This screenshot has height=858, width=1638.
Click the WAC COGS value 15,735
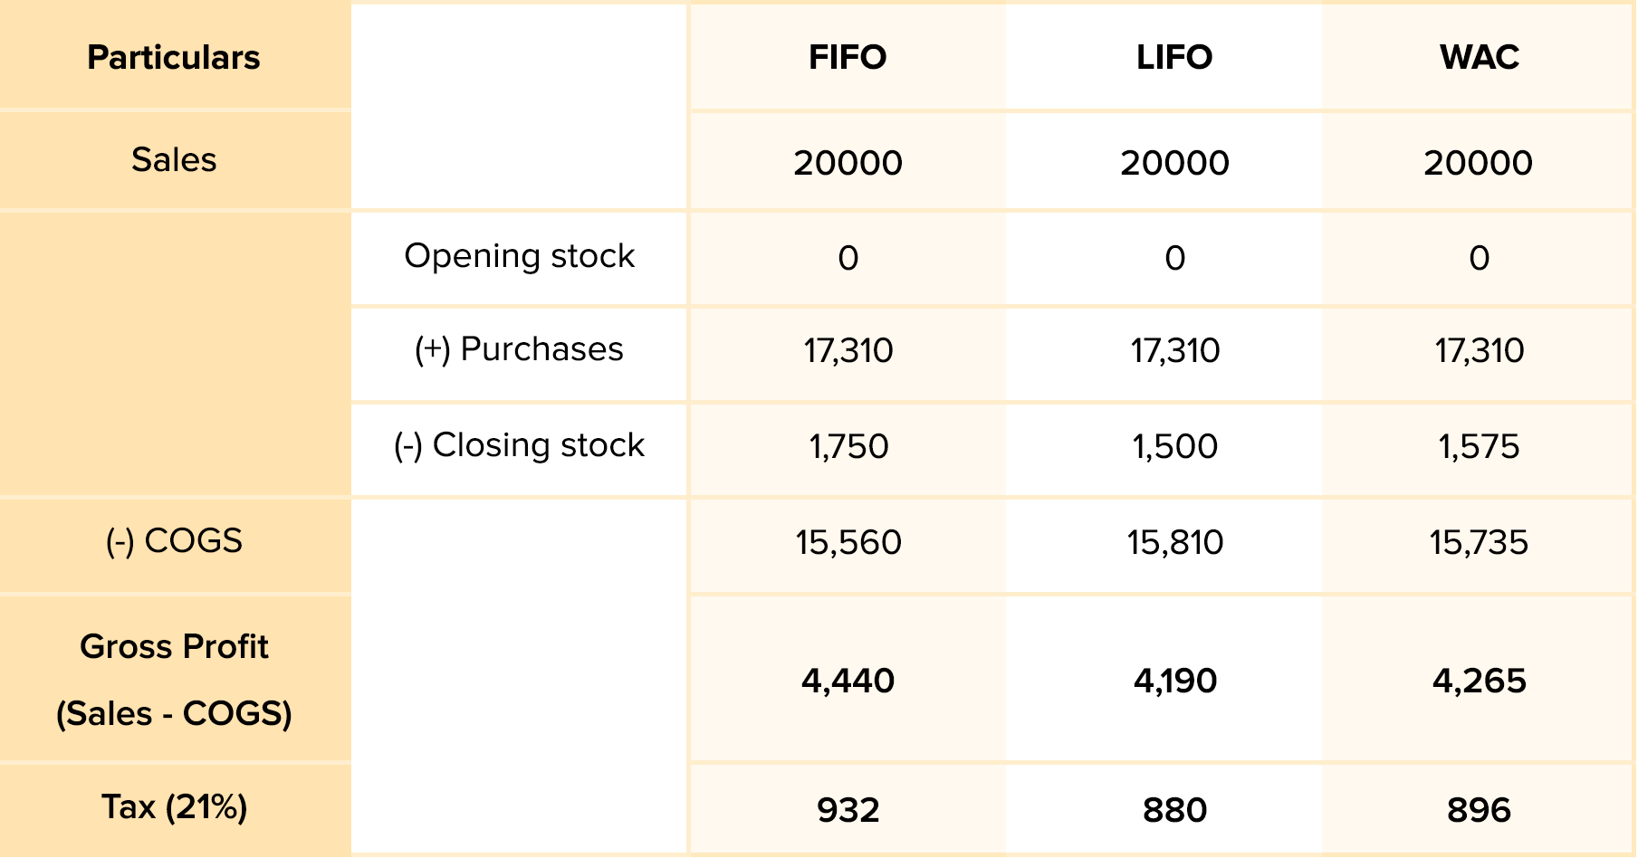coord(1479,543)
